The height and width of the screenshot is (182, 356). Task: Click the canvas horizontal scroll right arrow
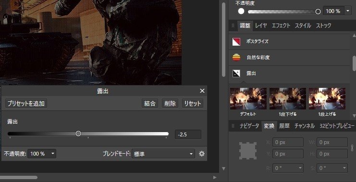tap(215, 178)
